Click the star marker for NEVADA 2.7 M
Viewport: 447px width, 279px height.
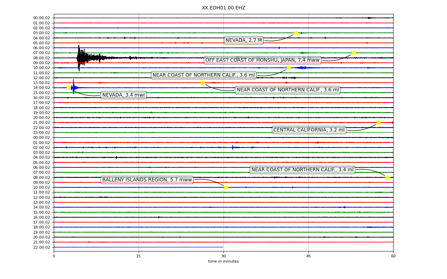pyautogui.click(x=296, y=33)
